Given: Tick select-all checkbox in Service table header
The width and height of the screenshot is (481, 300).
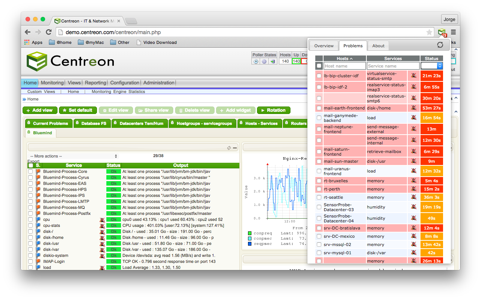Looking at the screenshot, I should point(30,165).
